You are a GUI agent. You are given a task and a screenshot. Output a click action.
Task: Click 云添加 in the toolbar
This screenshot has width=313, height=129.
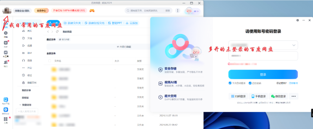[x=132, y=23]
